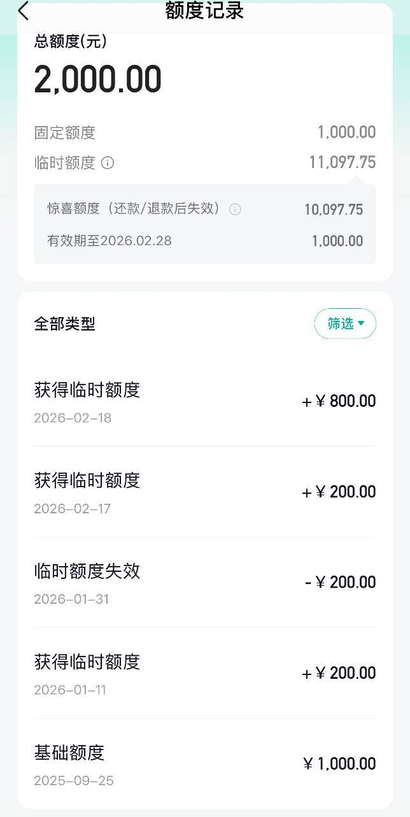410x817 pixels.
Task: Open the 筛选 filter dropdown
Action: click(x=345, y=323)
